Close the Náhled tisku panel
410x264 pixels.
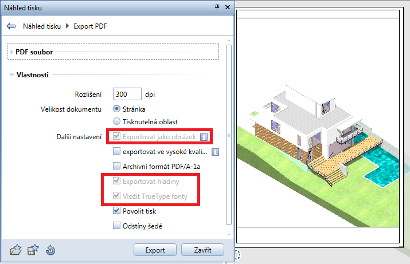coord(228,7)
